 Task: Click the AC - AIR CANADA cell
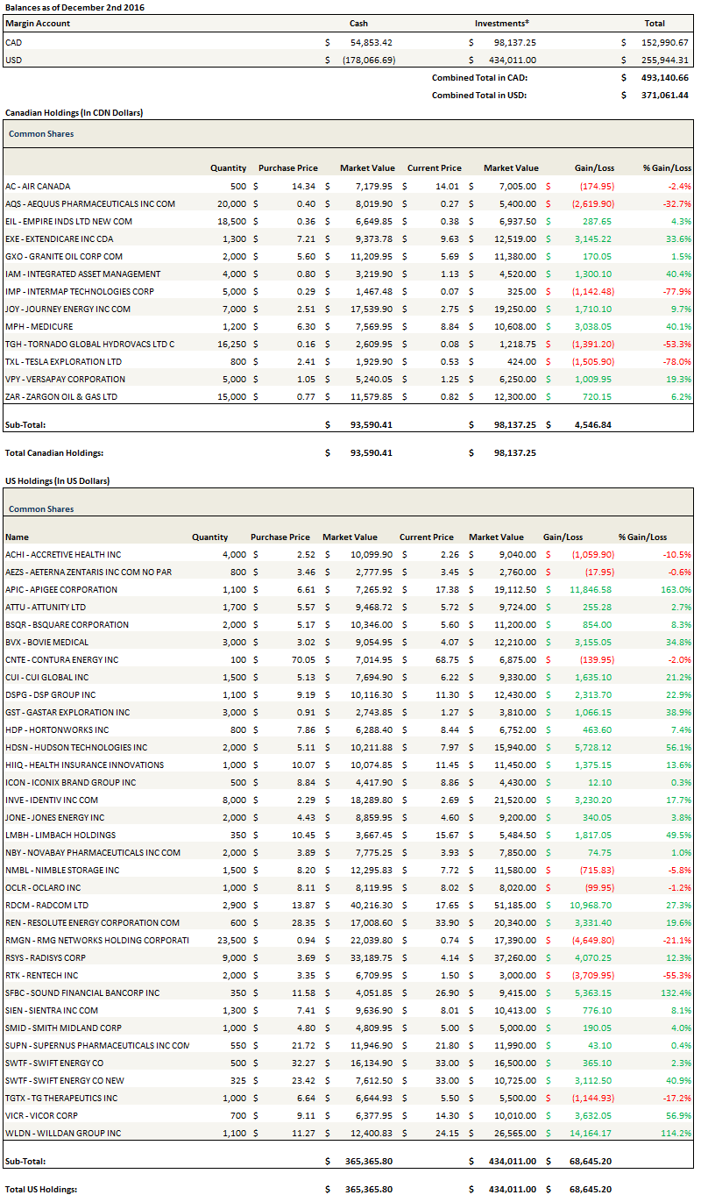point(38,186)
